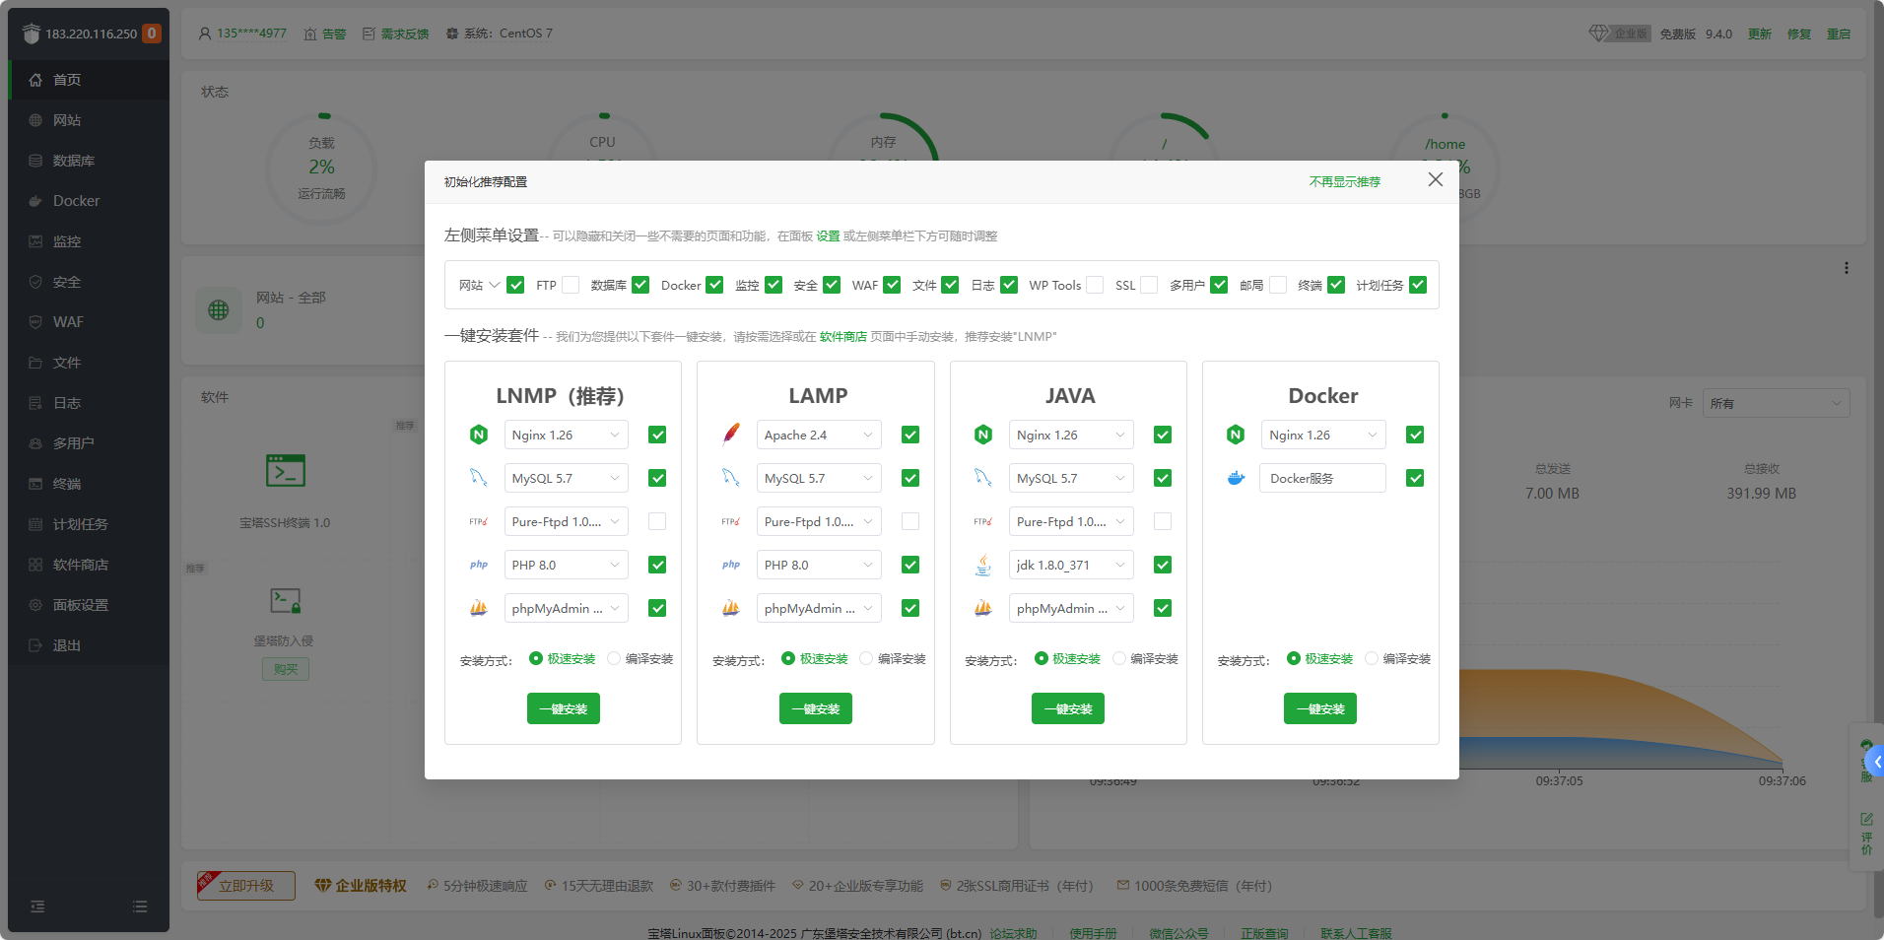Viewport: 1884px width, 940px height.
Task: Click the blue arrow tab at right edge
Action: click(1875, 761)
